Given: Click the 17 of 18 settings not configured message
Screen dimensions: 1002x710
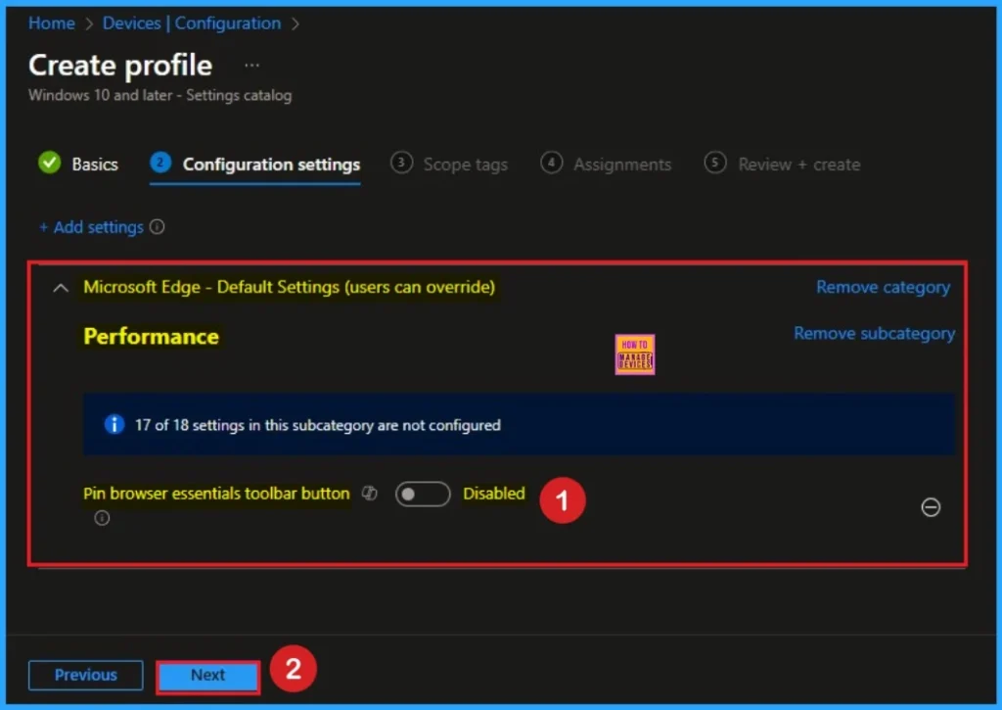Looking at the screenshot, I should 318,425.
